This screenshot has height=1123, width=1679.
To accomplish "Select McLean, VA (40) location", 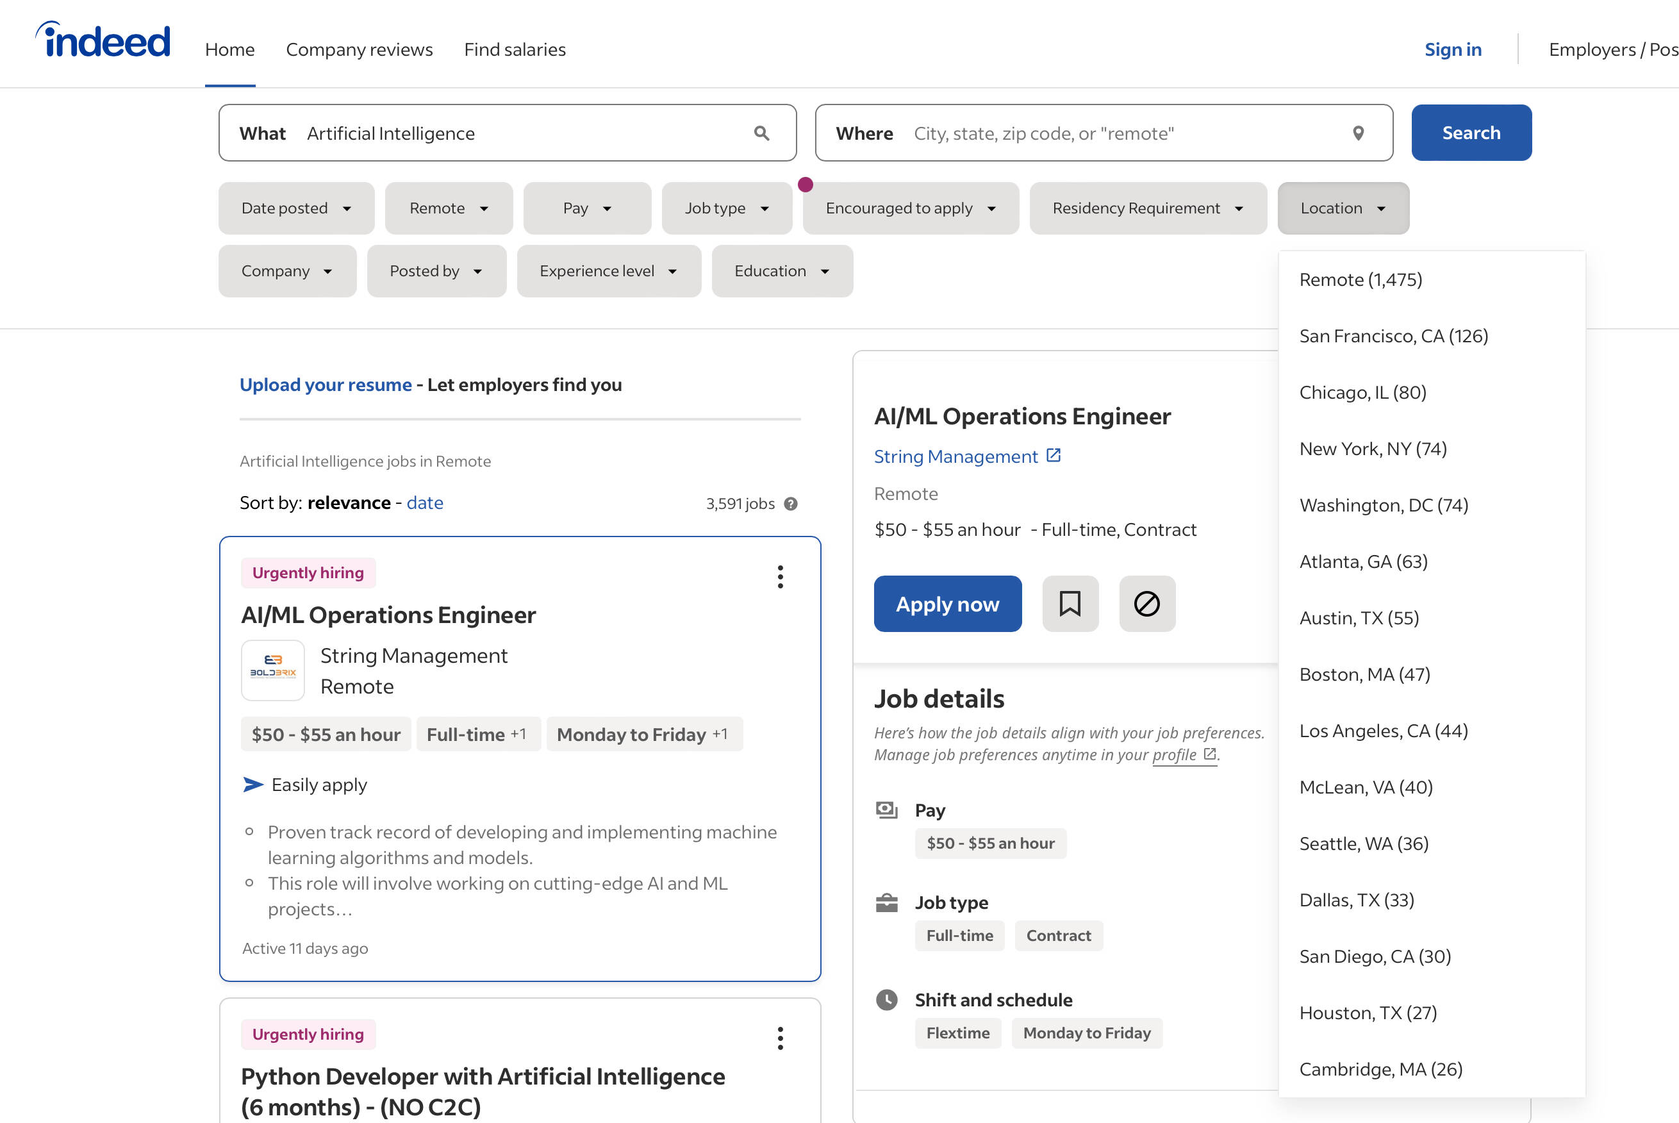I will click(x=1431, y=788).
